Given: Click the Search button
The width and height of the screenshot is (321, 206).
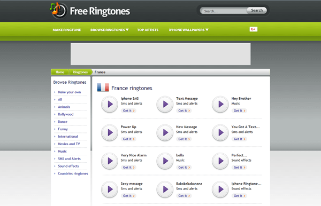Looking at the screenshot, I should tap(257, 11).
